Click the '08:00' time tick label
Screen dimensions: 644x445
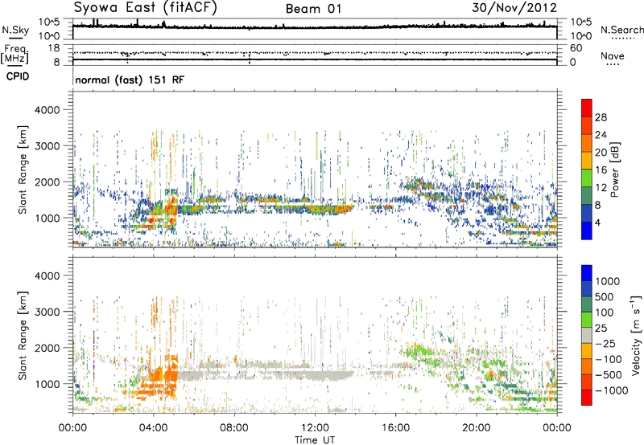(x=234, y=428)
